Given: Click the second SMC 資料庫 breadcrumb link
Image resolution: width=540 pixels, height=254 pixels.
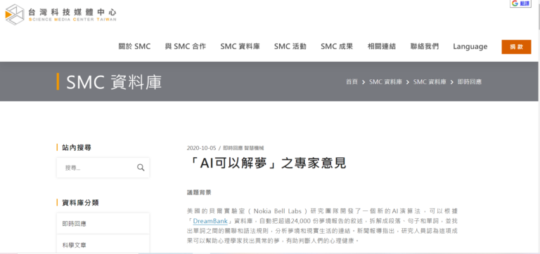Looking at the screenshot, I should [x=430, y=82].
